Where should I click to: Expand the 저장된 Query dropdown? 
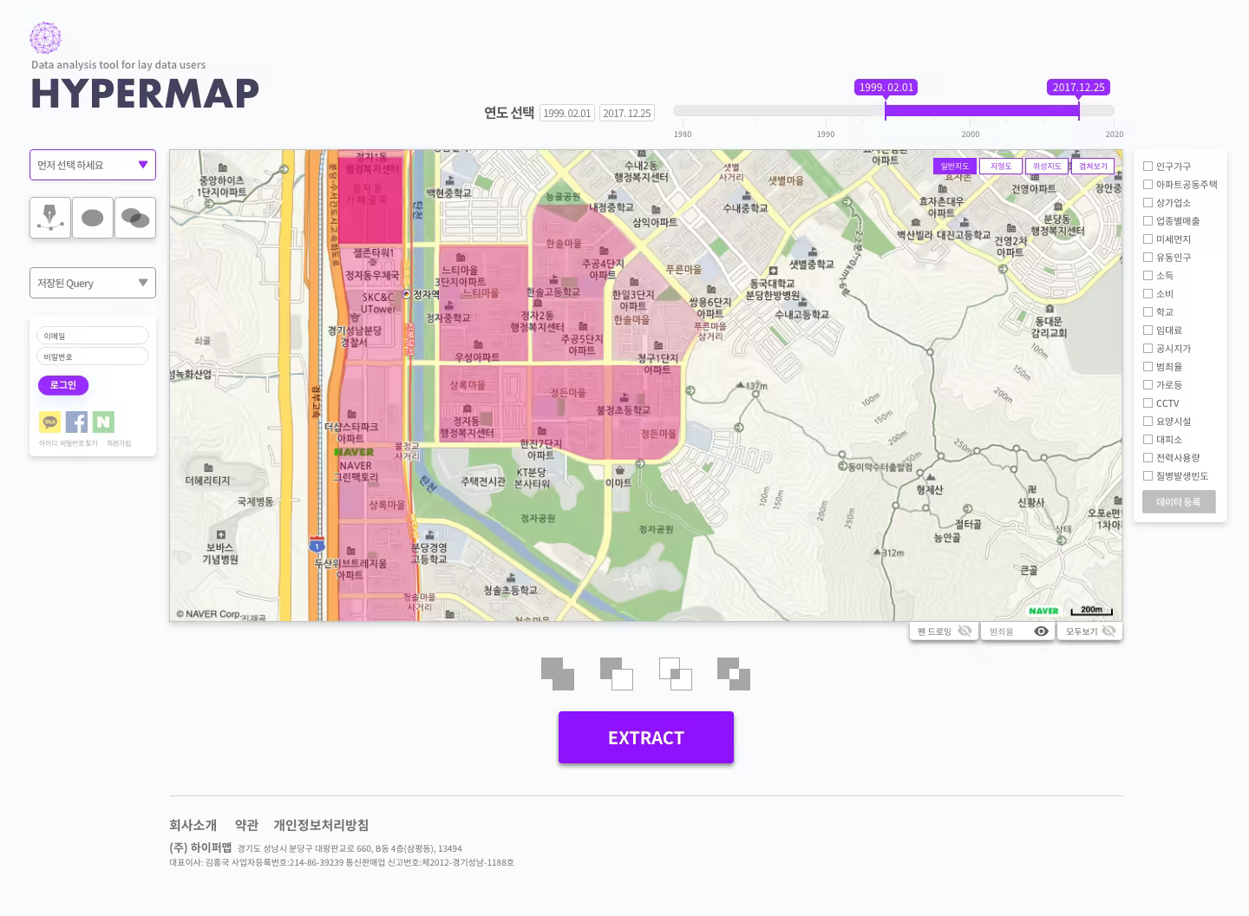coord(92,282)
